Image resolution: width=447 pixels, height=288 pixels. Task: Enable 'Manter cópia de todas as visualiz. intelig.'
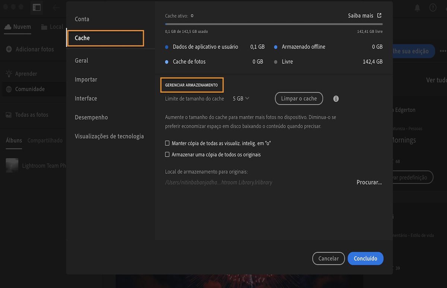tap(167, 143)
